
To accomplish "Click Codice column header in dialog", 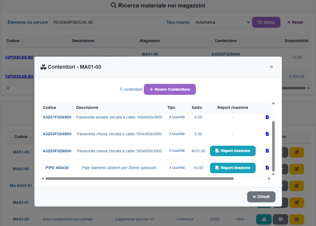I will point(49,108).
